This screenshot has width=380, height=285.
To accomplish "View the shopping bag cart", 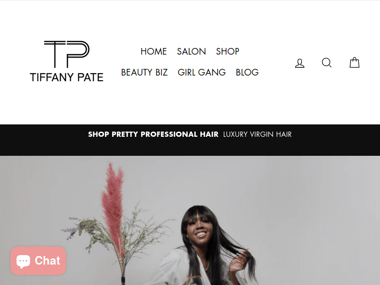I will (x=354, y=63).
